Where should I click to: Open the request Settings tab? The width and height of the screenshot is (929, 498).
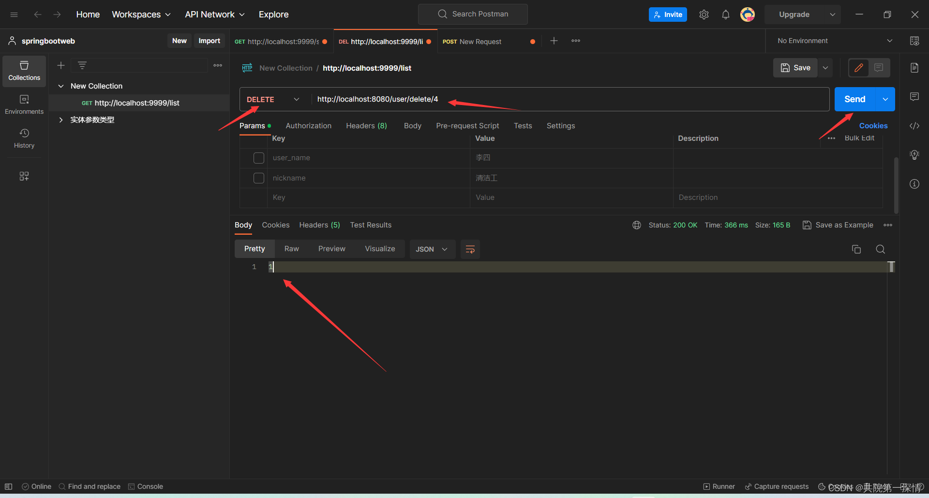coord(561,126)
